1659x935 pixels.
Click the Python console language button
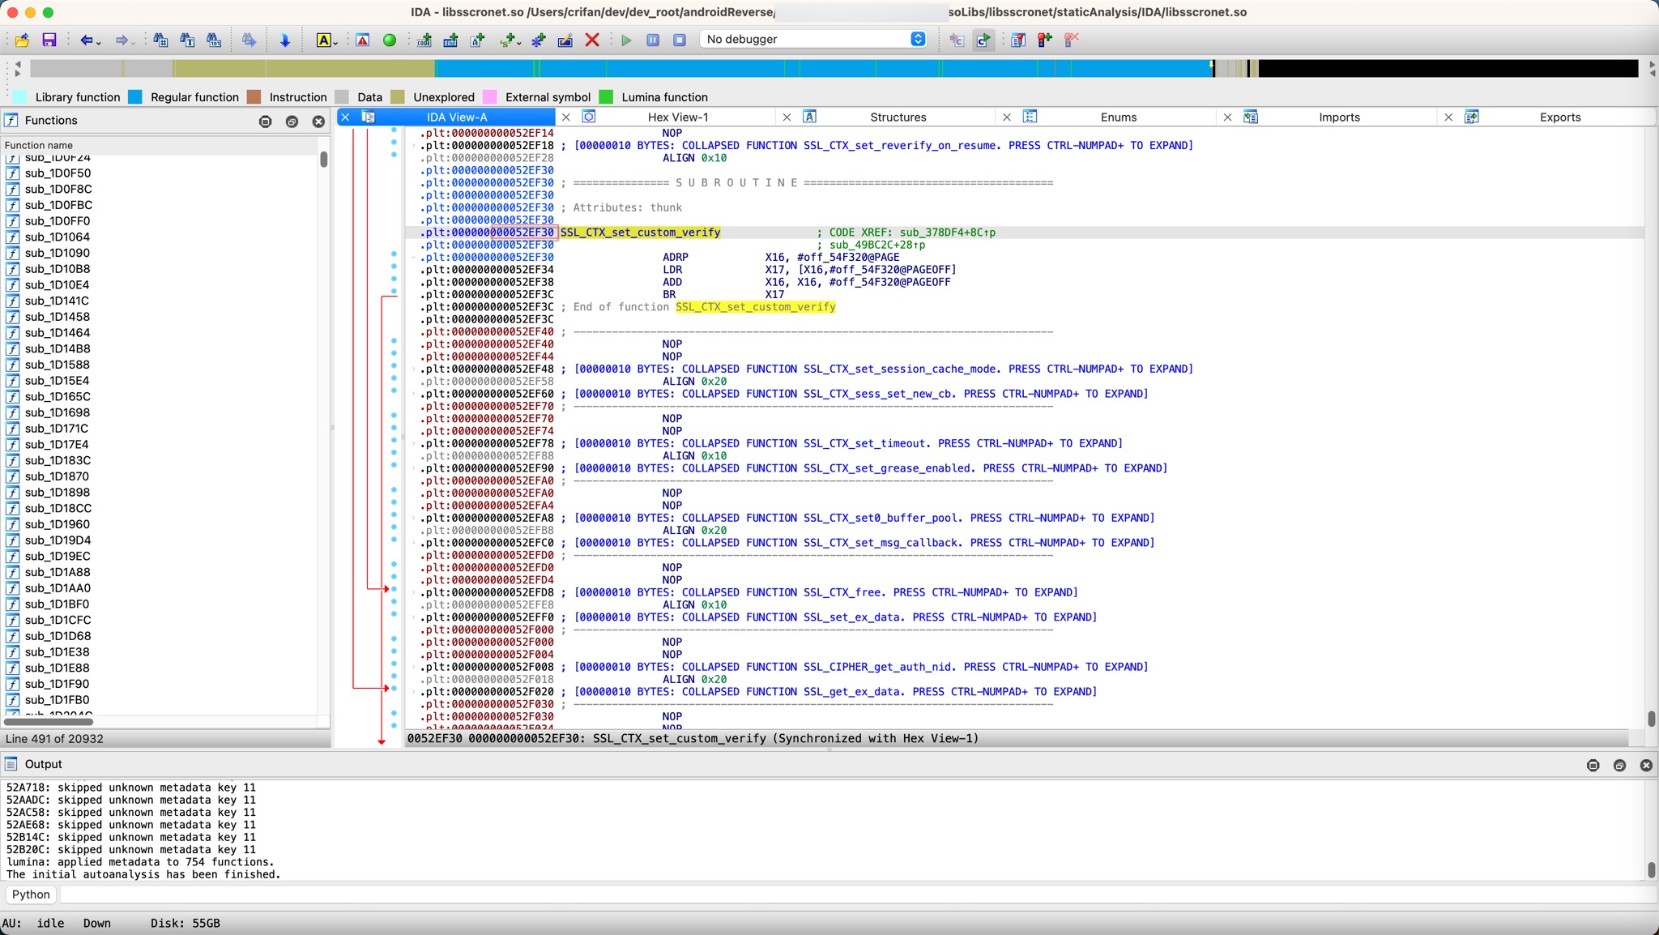[x=31, y=894]
